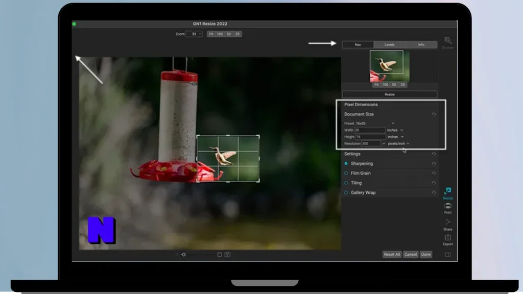Click 25 under the navigator thumbnail
The width and height of the screenshot is (523, 294).
402,85
